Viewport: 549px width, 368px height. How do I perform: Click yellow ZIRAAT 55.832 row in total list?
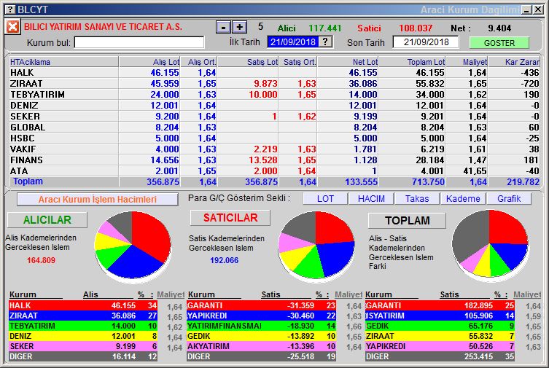pyautogui.click(x=440, y=336)
